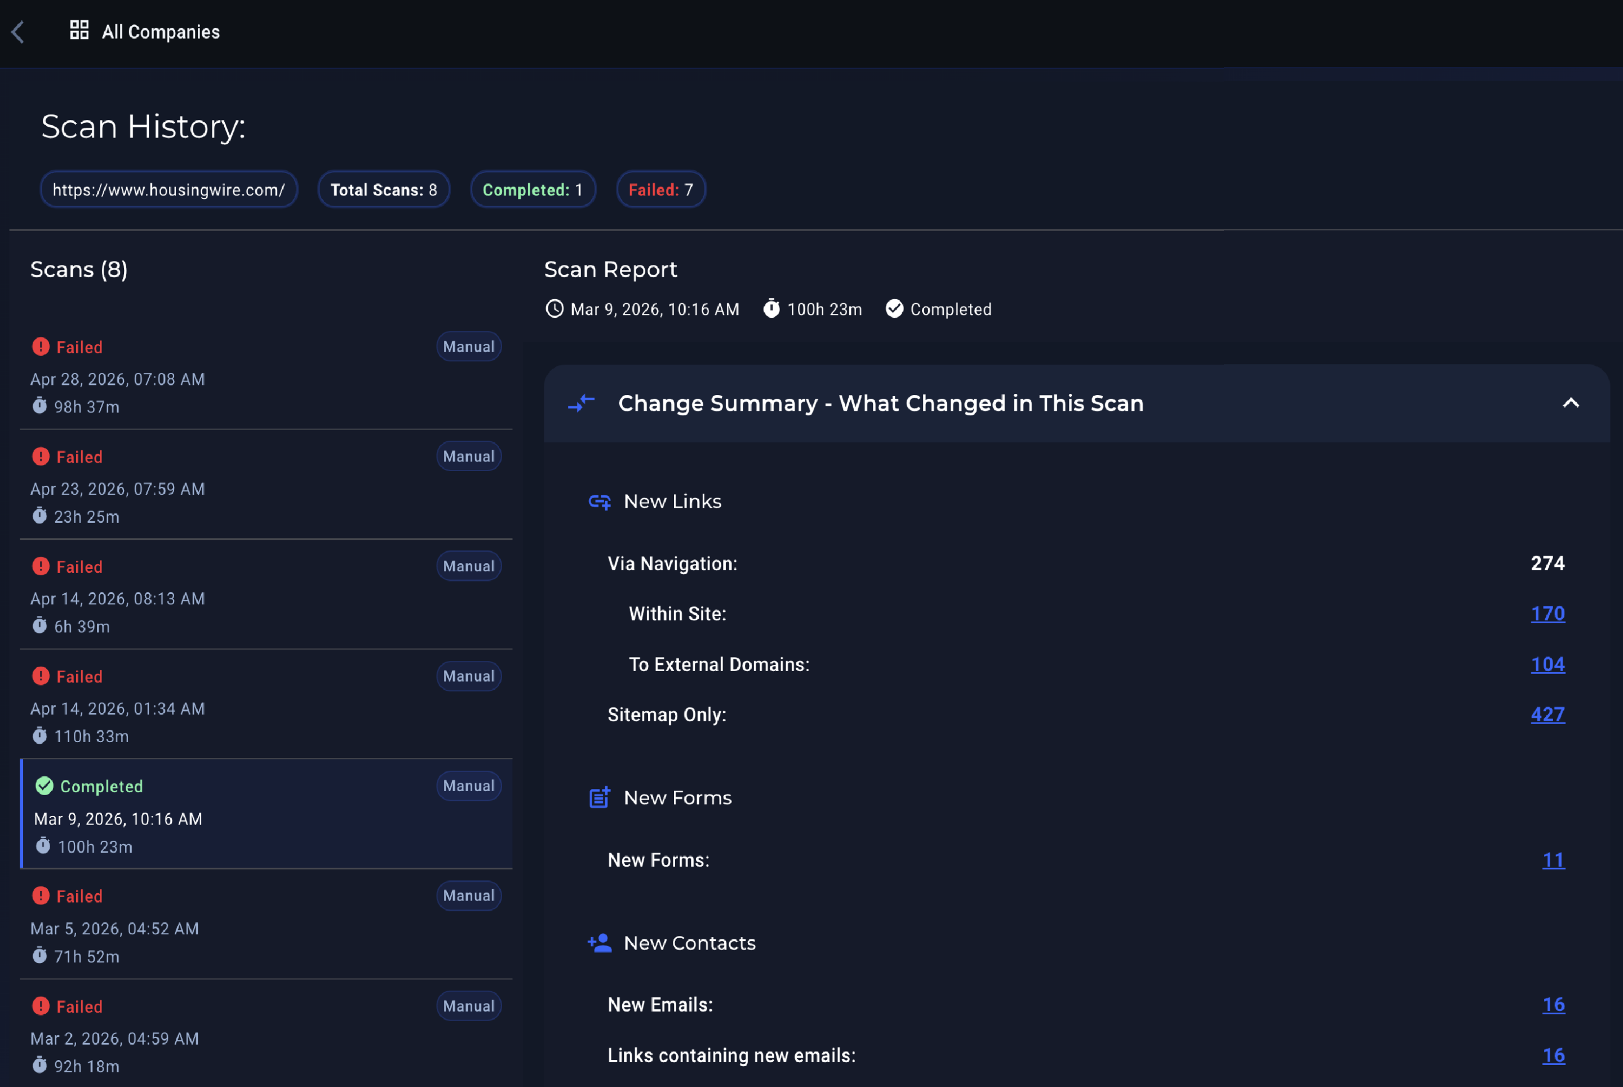Open the New Emails 16 link
Screen dimensions: 1623x1087
pyautogui.click(x=1553, y=1005)
